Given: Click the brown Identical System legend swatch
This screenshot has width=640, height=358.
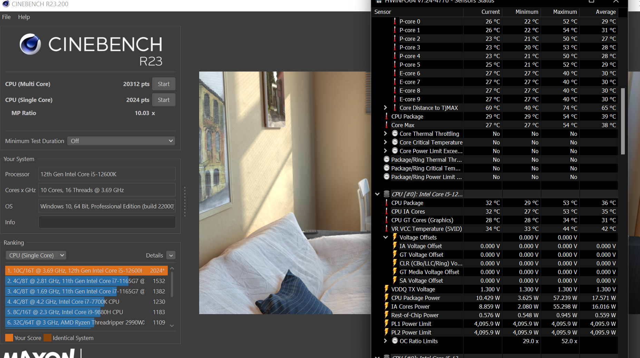Looking at the screenshot, I should click(x=48, y=338).
